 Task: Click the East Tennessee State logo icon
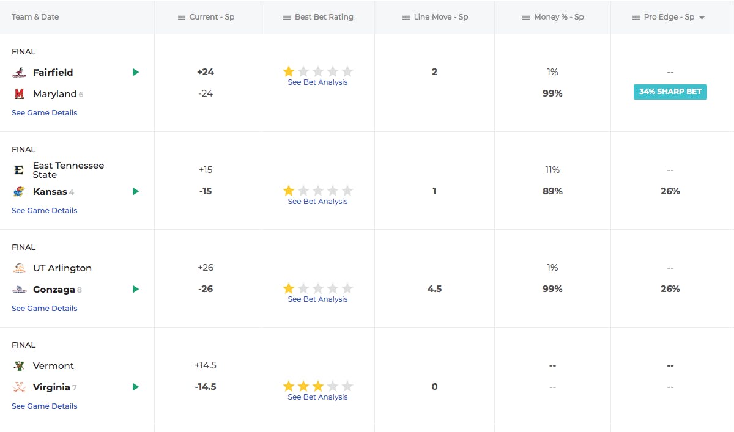pos(19,170)
